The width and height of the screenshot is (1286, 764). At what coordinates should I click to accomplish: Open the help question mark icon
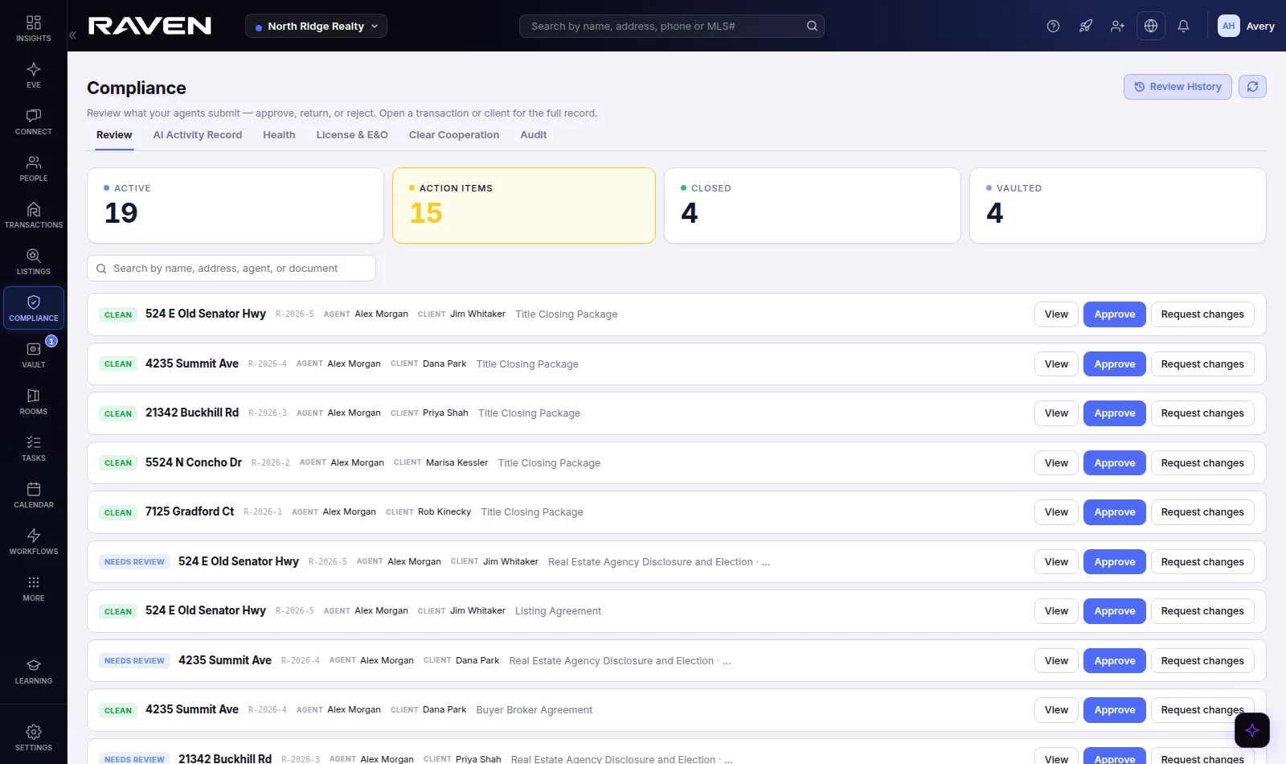tap(1053, 26)
